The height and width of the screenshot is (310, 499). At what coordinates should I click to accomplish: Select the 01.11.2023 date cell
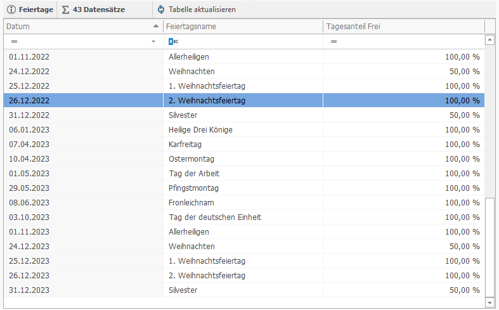click(x=84, y=231)
